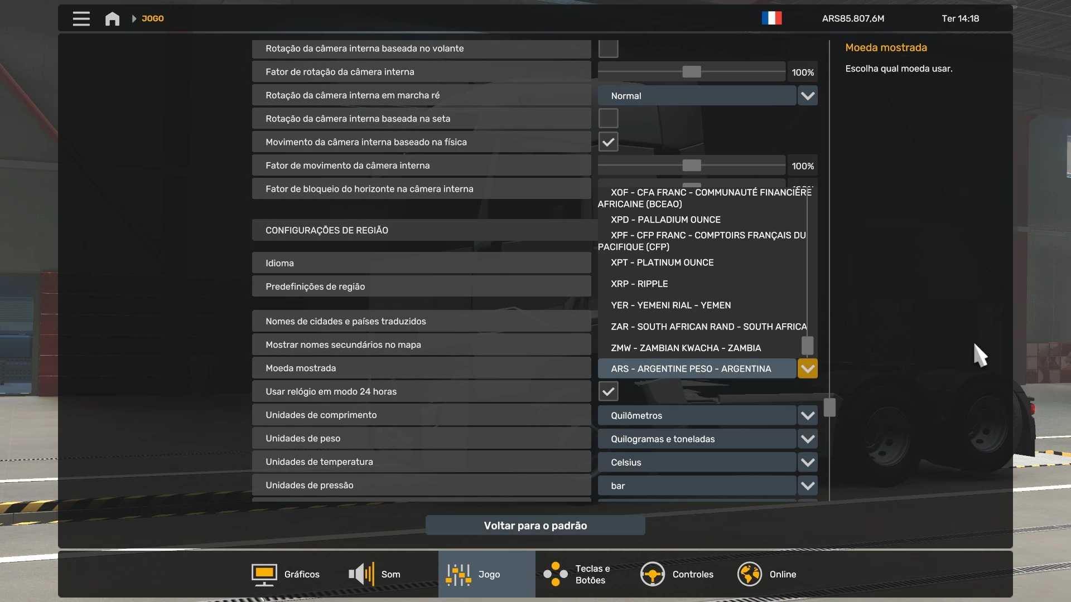1071x602 pixels.
Task: Choose ZAR - South African Rand option
Action: point(708,327)
